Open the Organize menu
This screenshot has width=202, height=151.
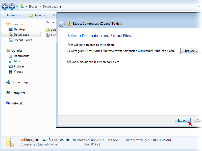pyautogui.click(x=13, y=15)
